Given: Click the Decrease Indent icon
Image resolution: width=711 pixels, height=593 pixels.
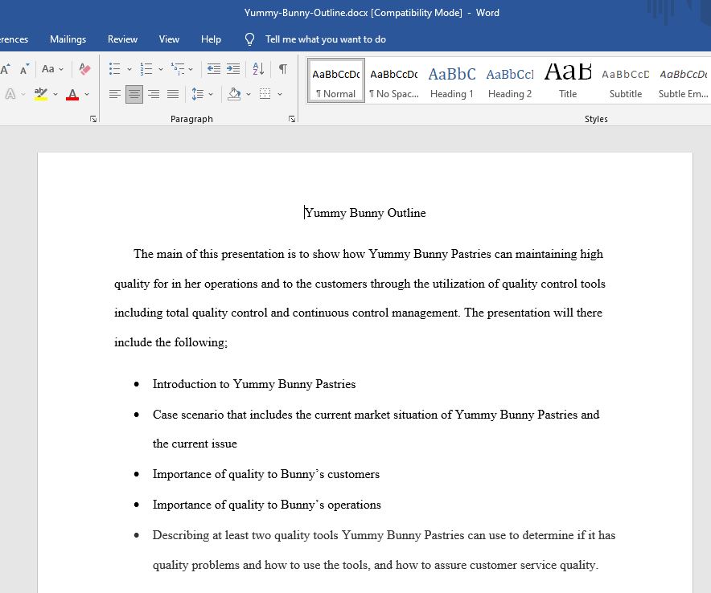Looking at the screenshot, I should (x=214, y=69).
